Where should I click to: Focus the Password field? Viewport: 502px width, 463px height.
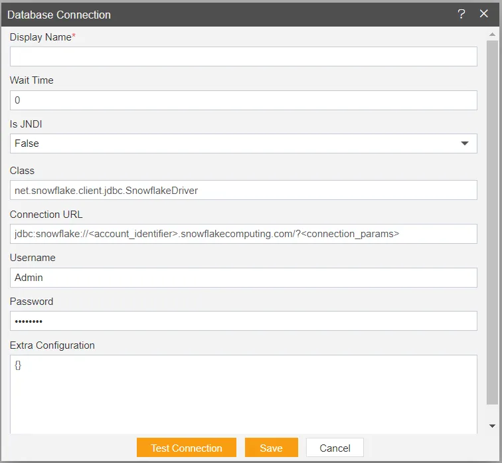pos(243,321)
